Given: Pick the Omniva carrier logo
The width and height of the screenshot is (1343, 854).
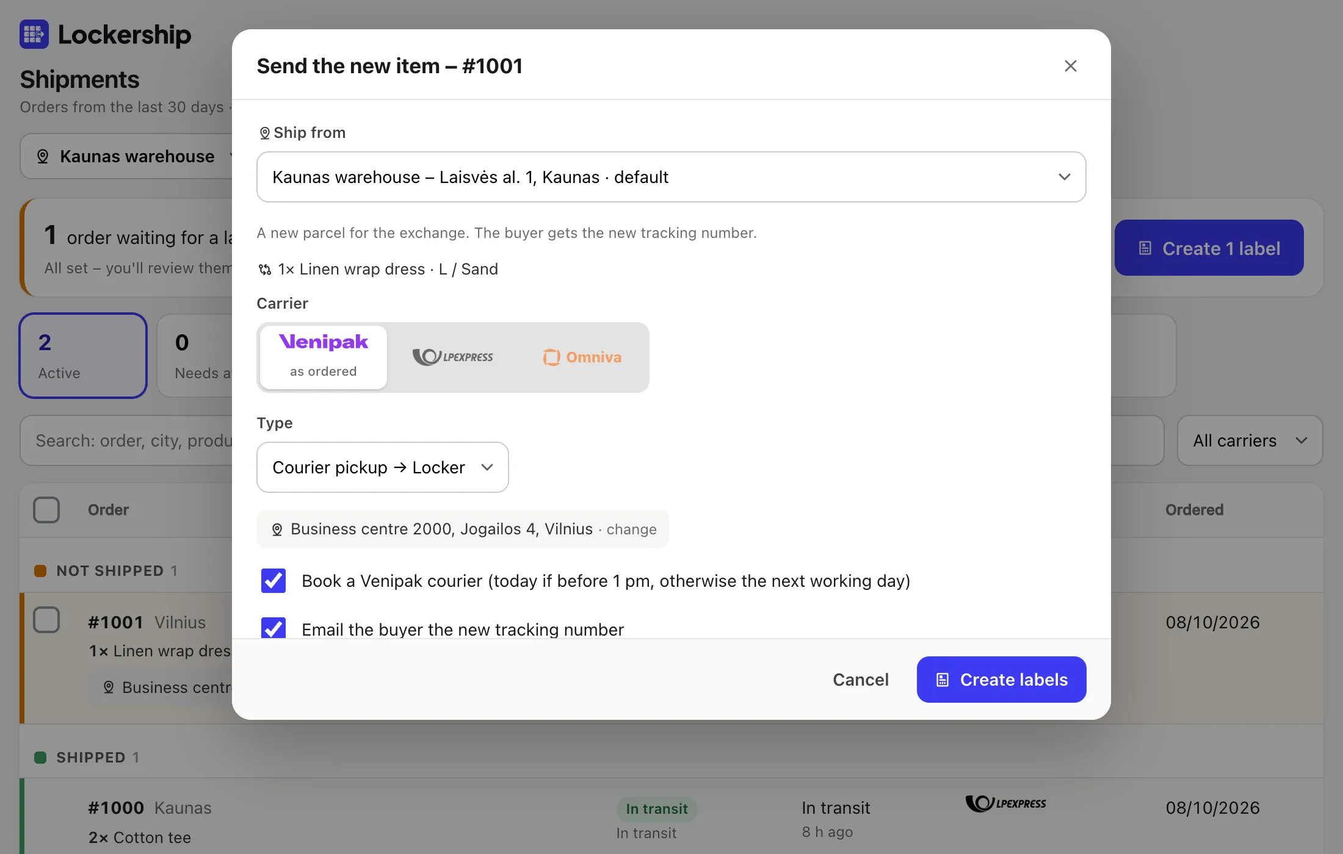Looking at the screenshot, I should tap(582, 357).
